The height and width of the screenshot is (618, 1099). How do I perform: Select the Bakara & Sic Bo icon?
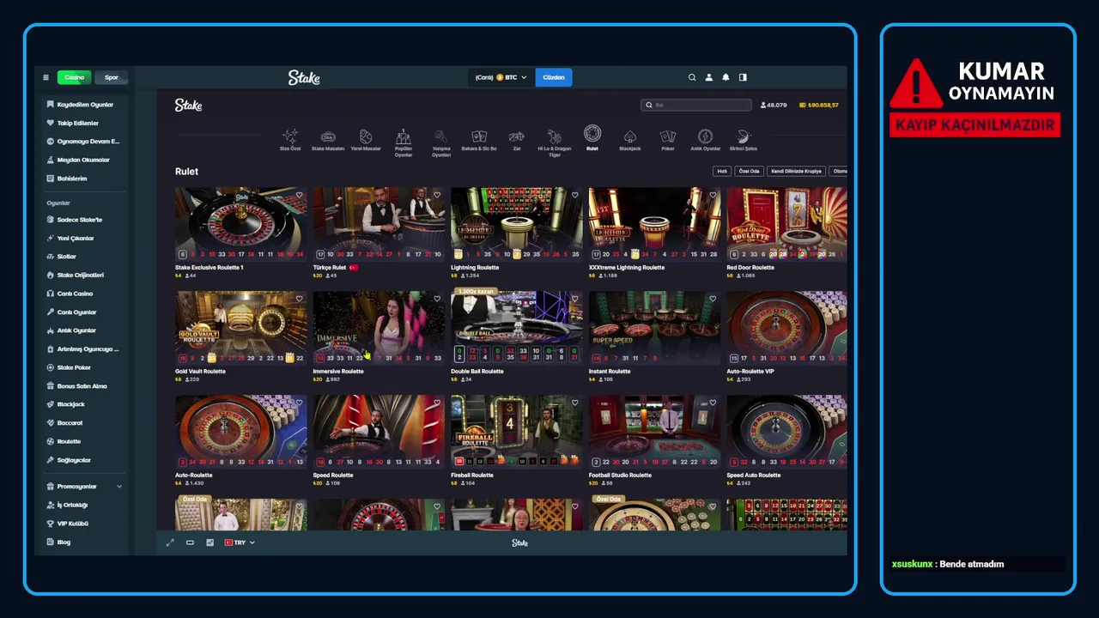click(x=479, y=136)
